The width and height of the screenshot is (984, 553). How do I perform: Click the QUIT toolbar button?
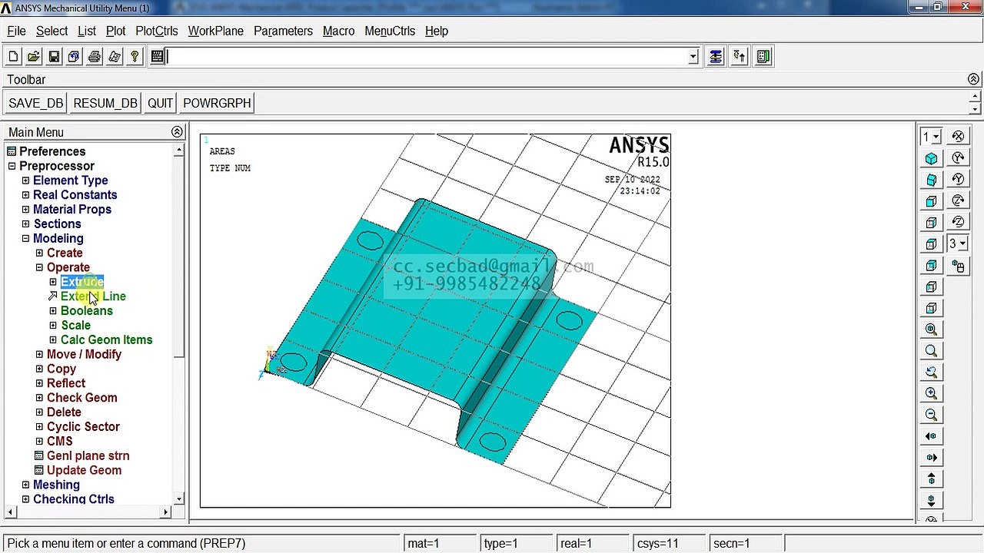coord(161,104)
